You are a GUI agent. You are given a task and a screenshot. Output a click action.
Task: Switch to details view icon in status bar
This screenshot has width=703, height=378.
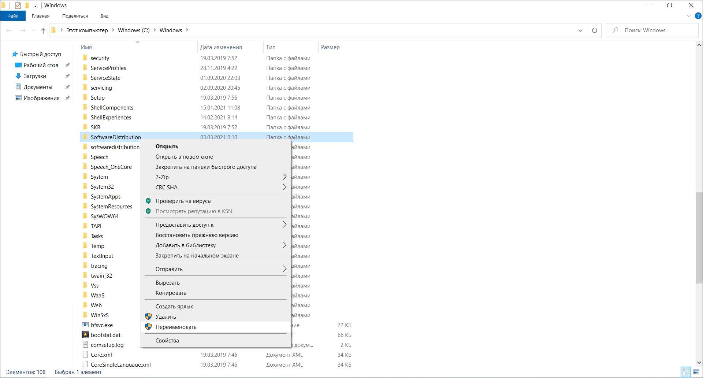coord(686,372)
